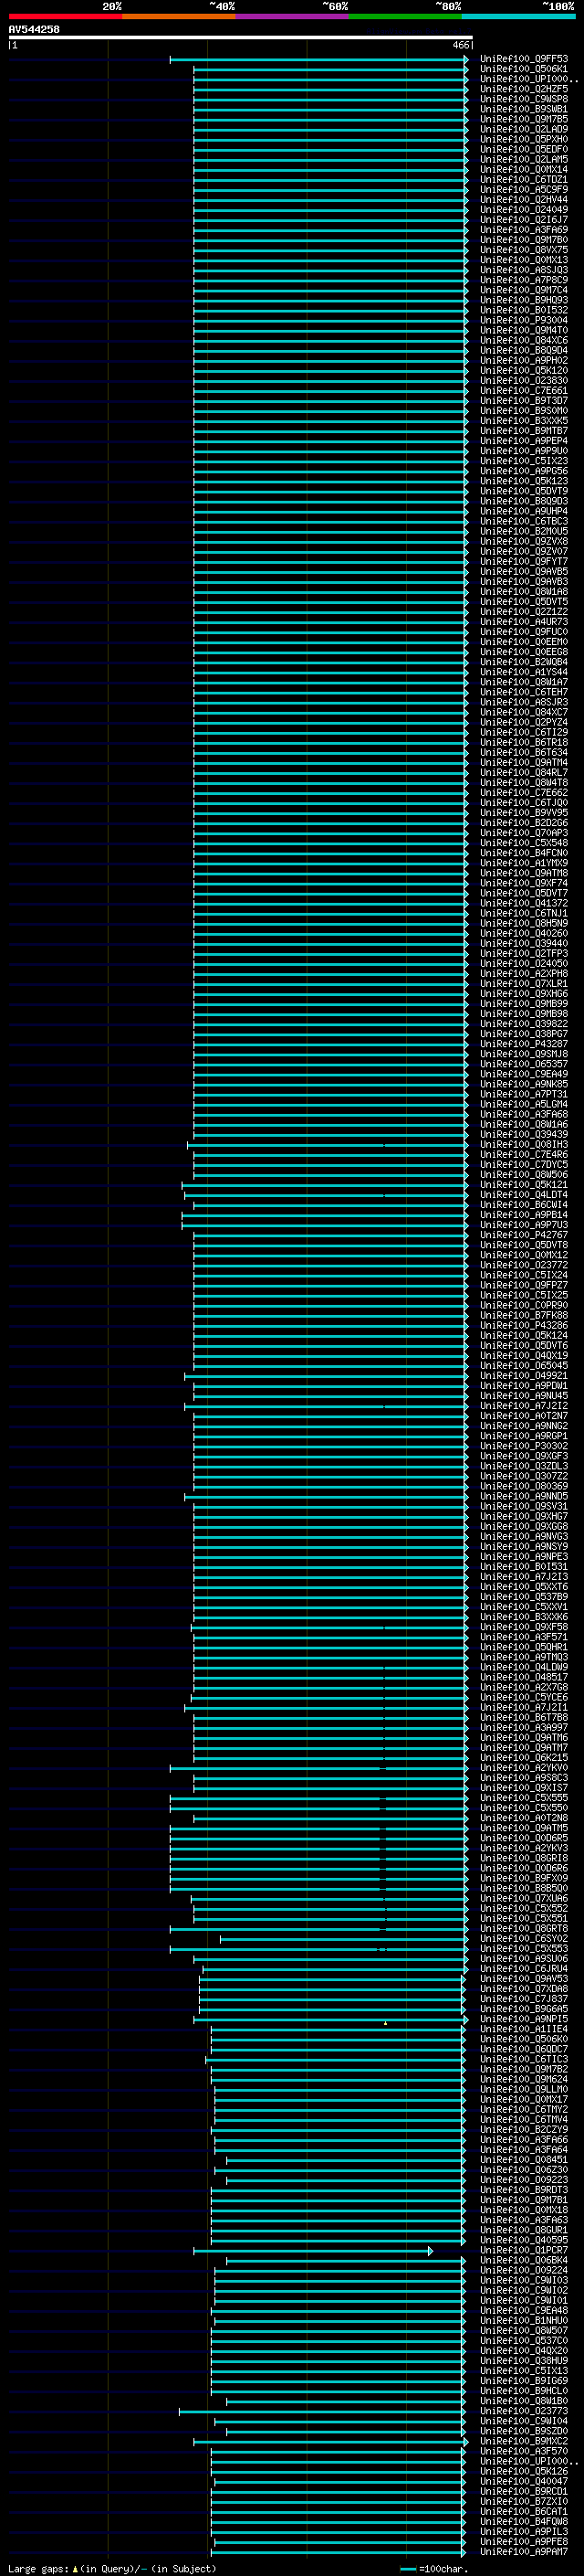
Task: Select hit UniRef100_P93004
Action: point(523,320)
